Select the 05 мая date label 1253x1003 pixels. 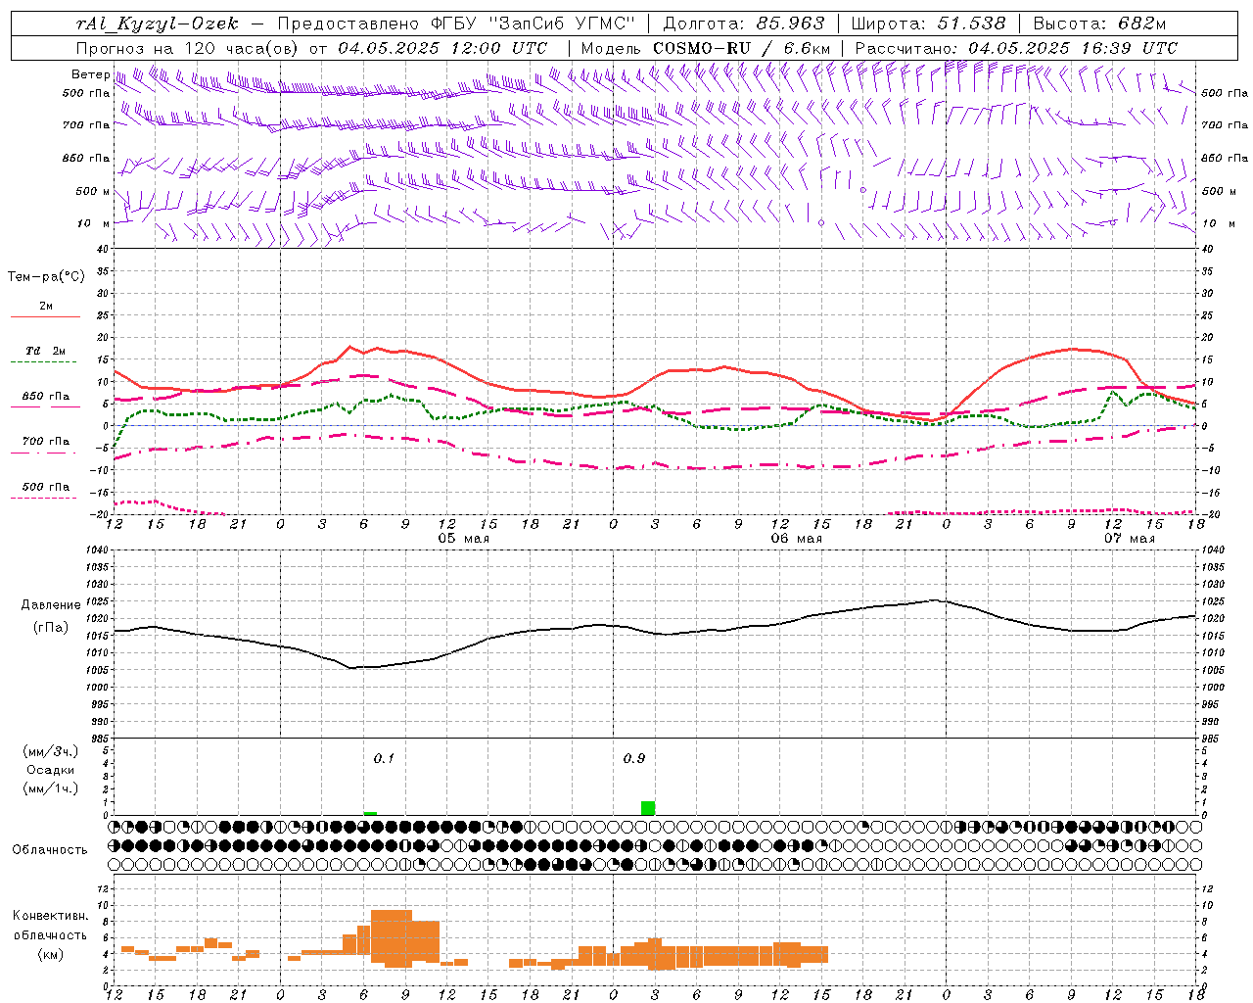coord(463,539)
